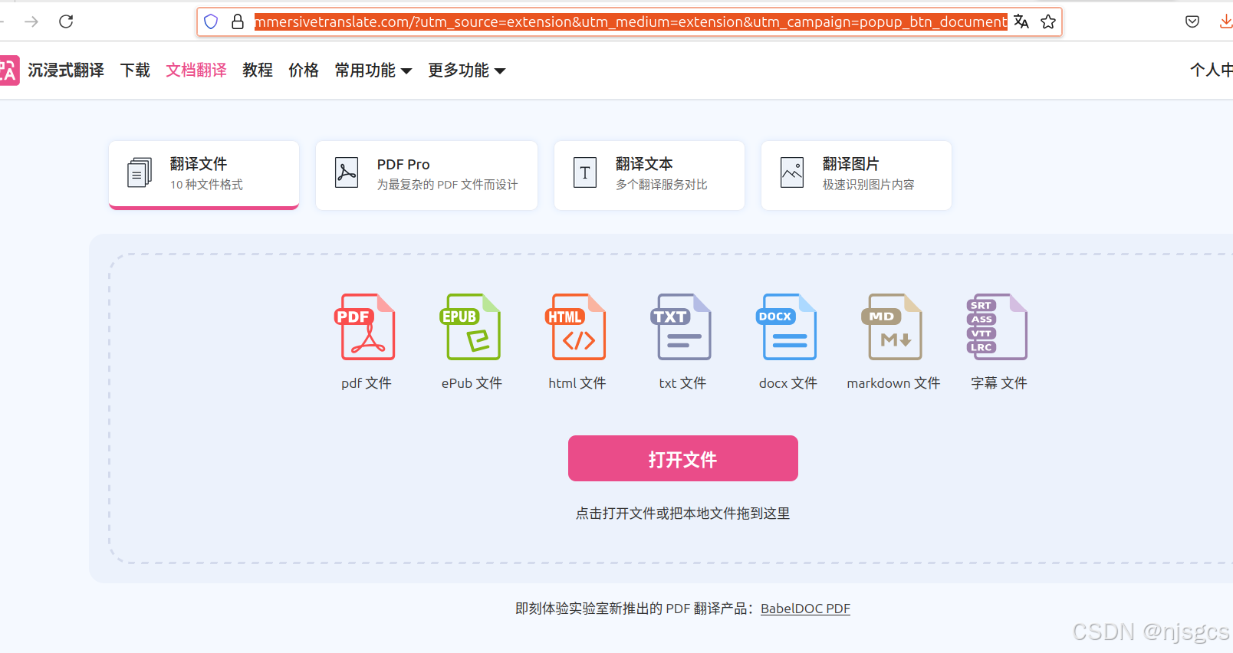Switch to the 翻译文本 tab

click(649, 175)
